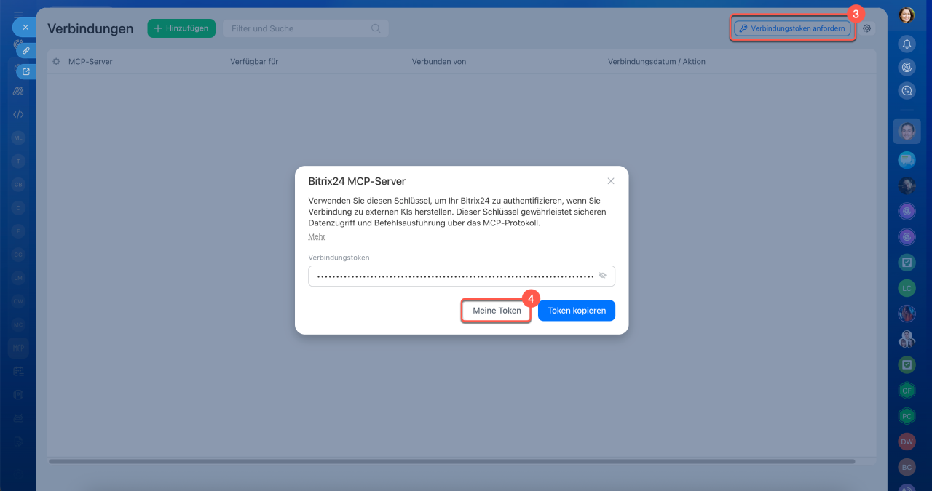Click the magnifier icon in search box
Viewport: 932px width, 491px height.
pyautogui.click(x=376, y=28)
